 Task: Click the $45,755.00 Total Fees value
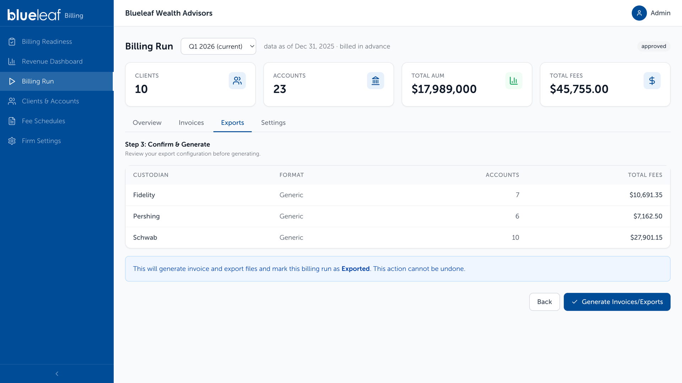579,89
